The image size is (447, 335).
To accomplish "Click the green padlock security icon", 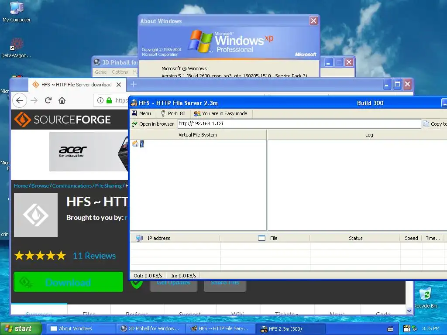I will coord(109,100).
